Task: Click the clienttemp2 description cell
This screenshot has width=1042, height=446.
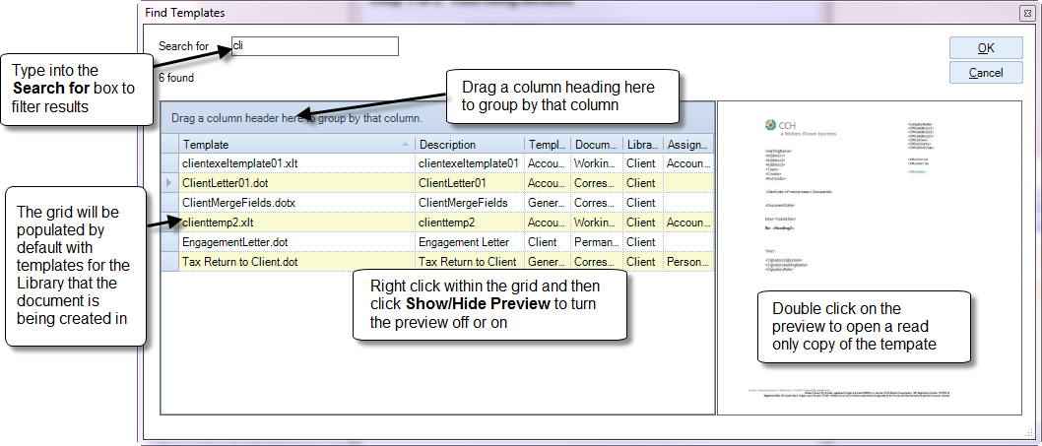Action: [x=470, y=223]
